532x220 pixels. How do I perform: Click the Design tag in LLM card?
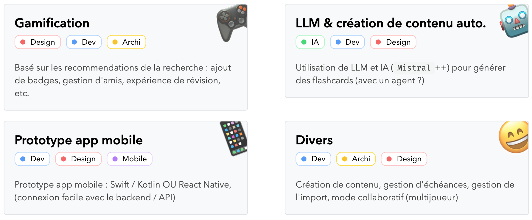393,42
